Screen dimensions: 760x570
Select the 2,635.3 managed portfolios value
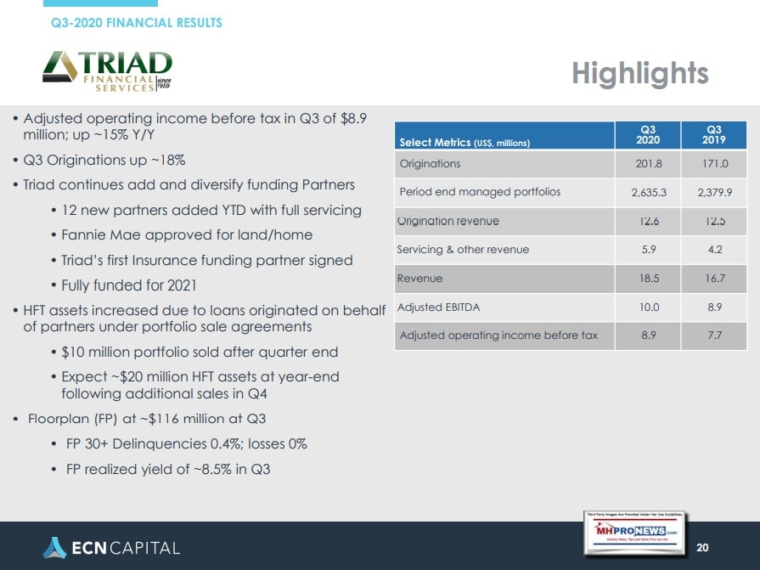(x=648, y=192)
